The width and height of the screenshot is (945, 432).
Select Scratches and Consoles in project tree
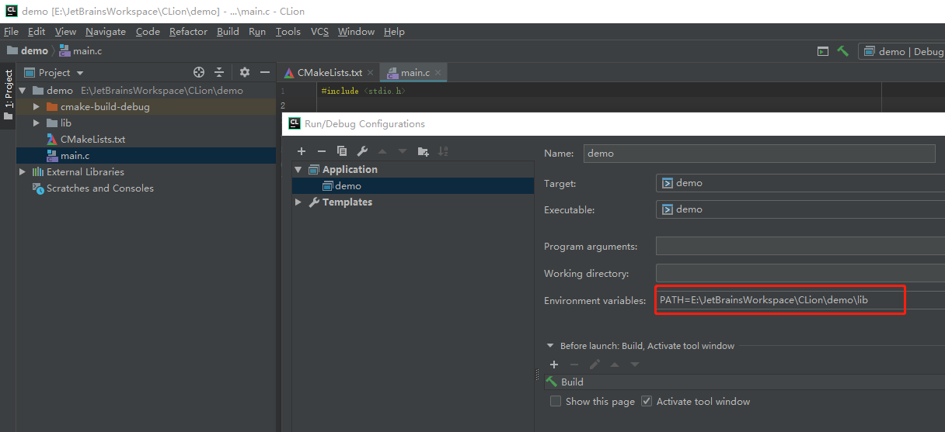pyautogui.click(x=99, y=188)
